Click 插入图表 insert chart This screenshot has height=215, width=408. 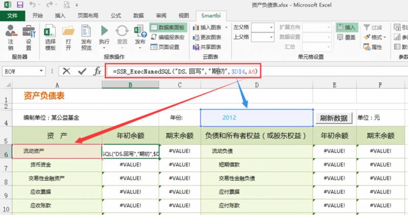(x=207, y=27)
